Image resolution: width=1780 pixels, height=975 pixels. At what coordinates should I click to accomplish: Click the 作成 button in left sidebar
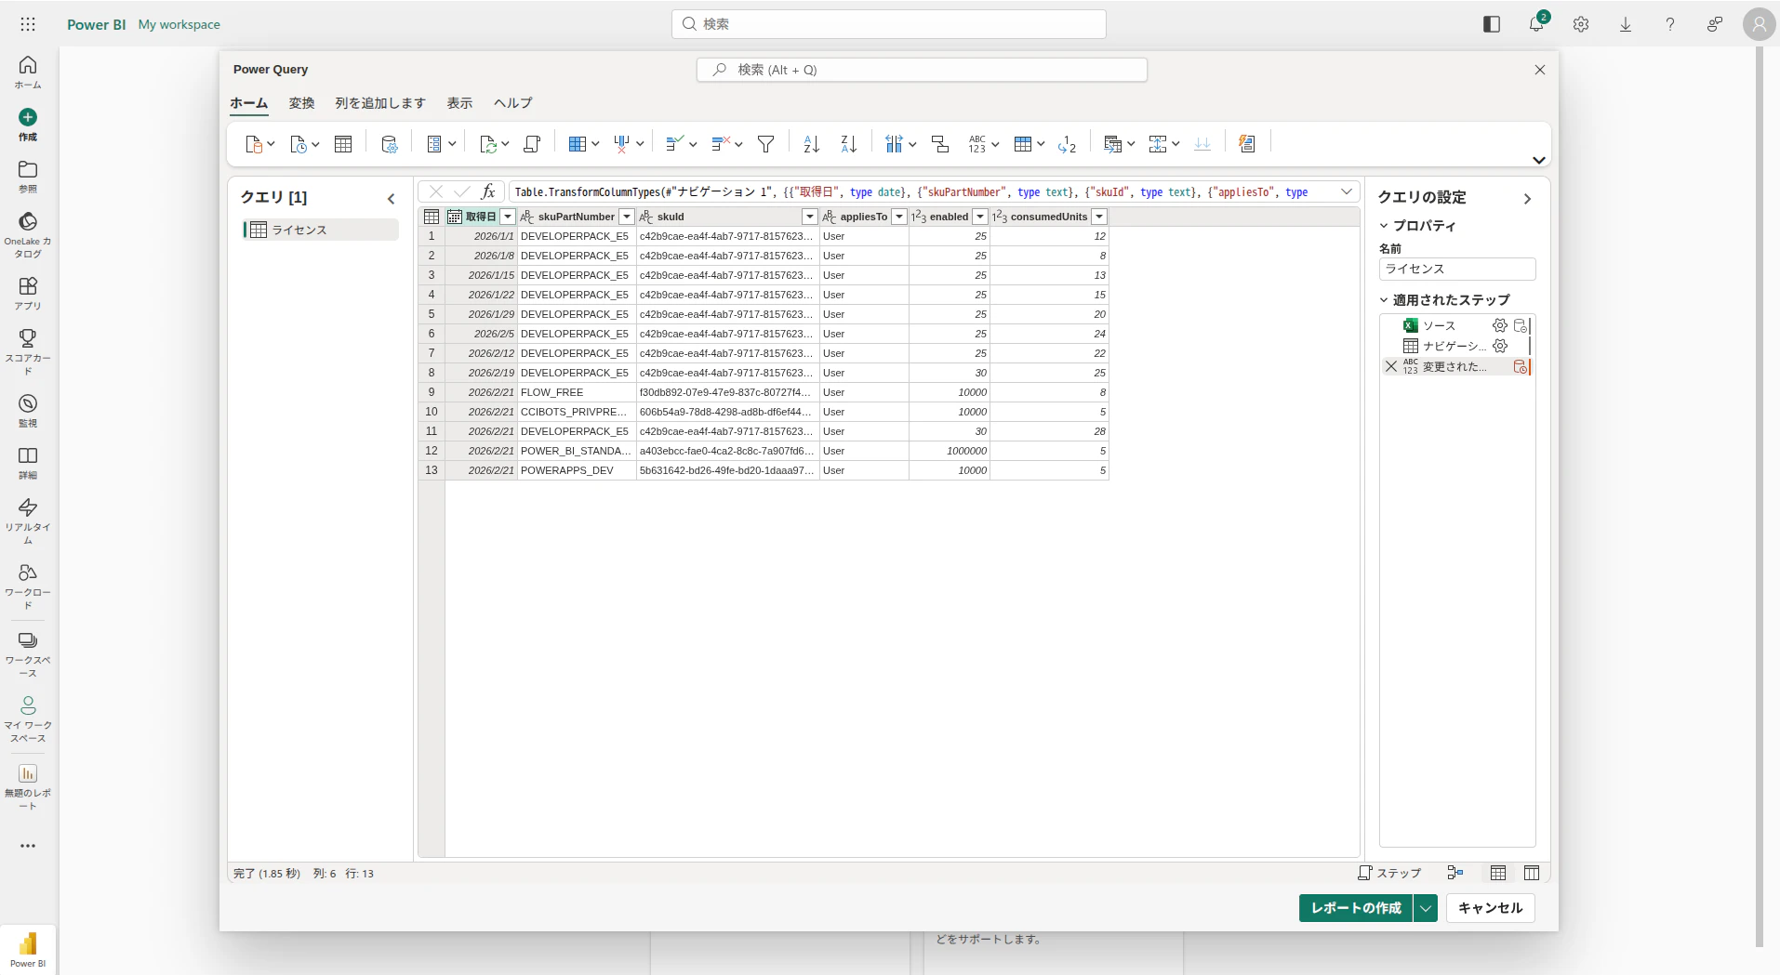pyautogui.click(x=28, y=125)
